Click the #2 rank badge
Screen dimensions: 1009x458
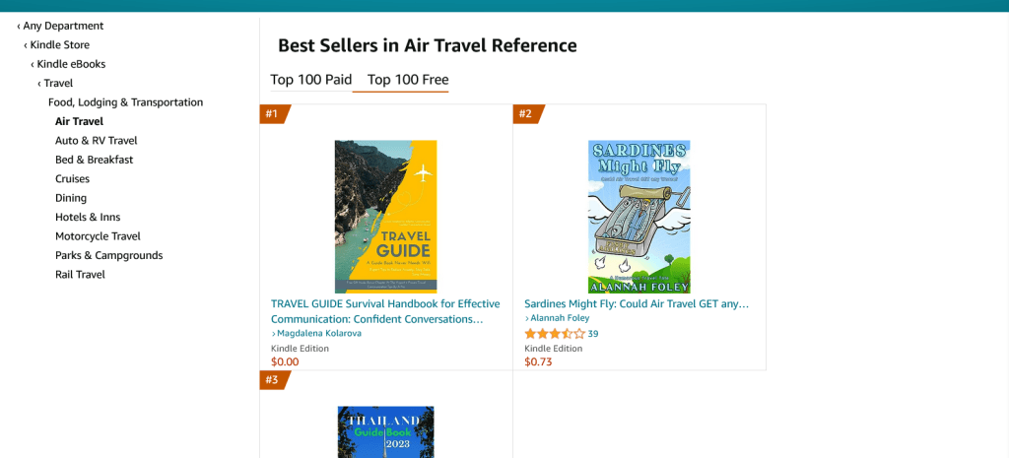[x=526, y=114]
